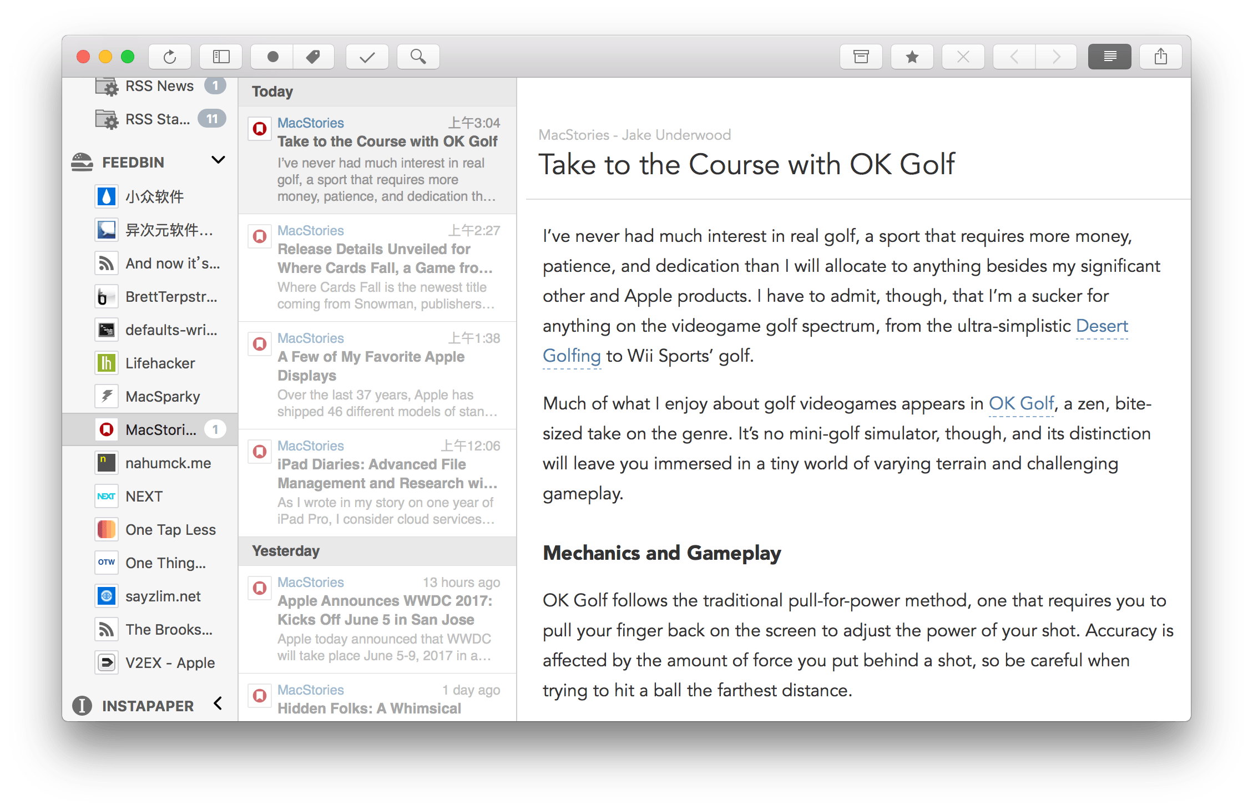
Task: Mark all as read with the checkmark button
Action: (x=367, y=57)
